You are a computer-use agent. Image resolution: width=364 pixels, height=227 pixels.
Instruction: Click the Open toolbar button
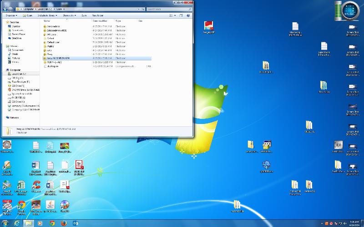(x=27, y=15)
